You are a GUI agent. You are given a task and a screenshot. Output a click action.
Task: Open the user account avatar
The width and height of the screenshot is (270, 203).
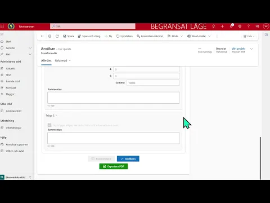point(266,27)
